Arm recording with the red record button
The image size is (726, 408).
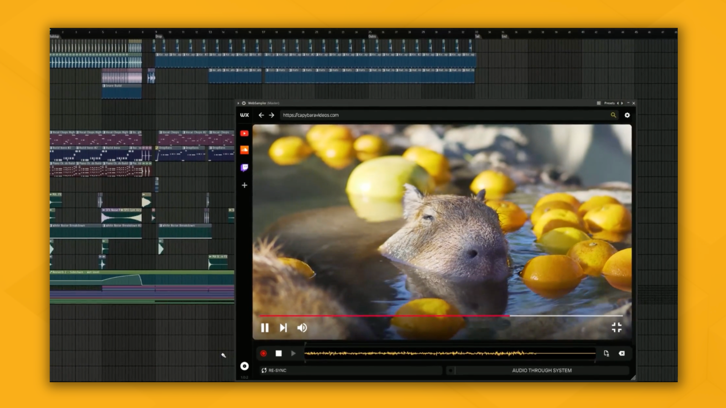pos(264,353)
